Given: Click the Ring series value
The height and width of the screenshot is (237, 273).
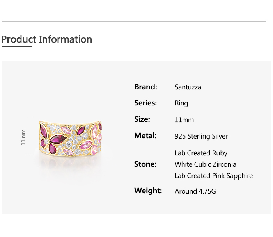Looking at the screenshot, I should (x=181, y=103).
